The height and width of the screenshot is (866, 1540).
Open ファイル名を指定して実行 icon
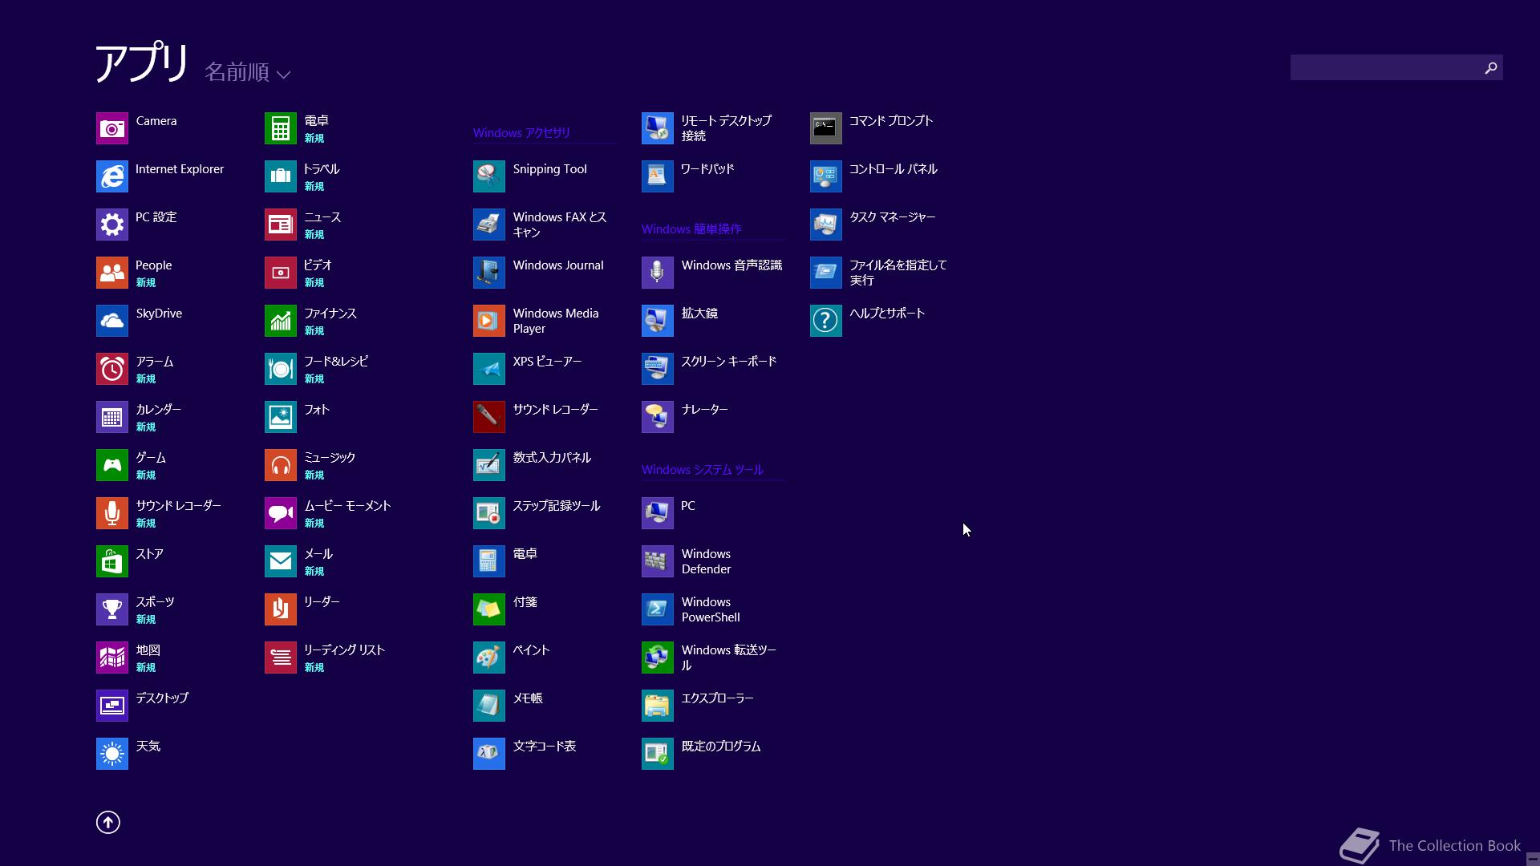826,273
